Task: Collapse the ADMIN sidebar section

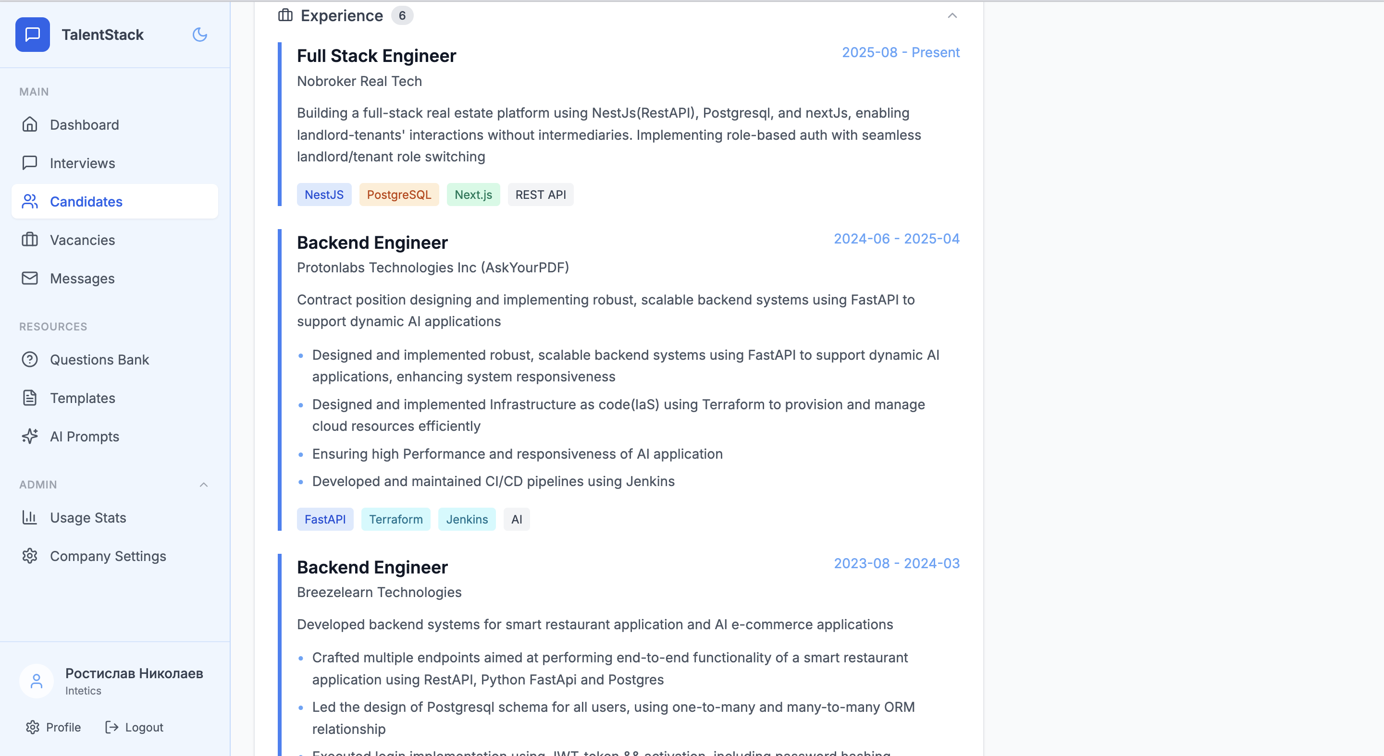Action: (204, 484)
